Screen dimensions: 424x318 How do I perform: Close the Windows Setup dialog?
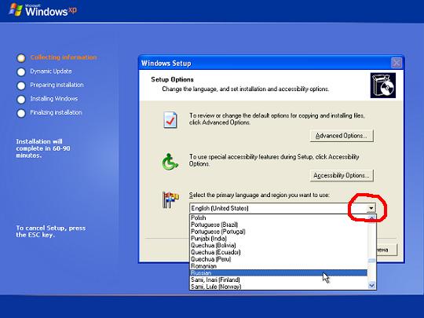(x=397, y=63)
